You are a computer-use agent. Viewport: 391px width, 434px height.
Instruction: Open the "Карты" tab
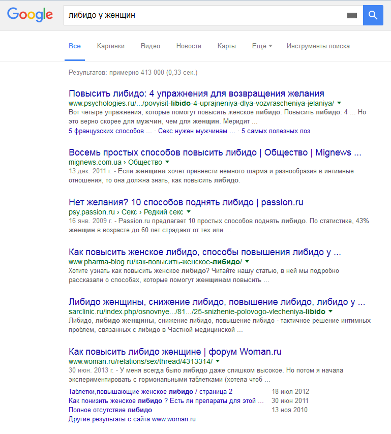(x=226, y=46)
